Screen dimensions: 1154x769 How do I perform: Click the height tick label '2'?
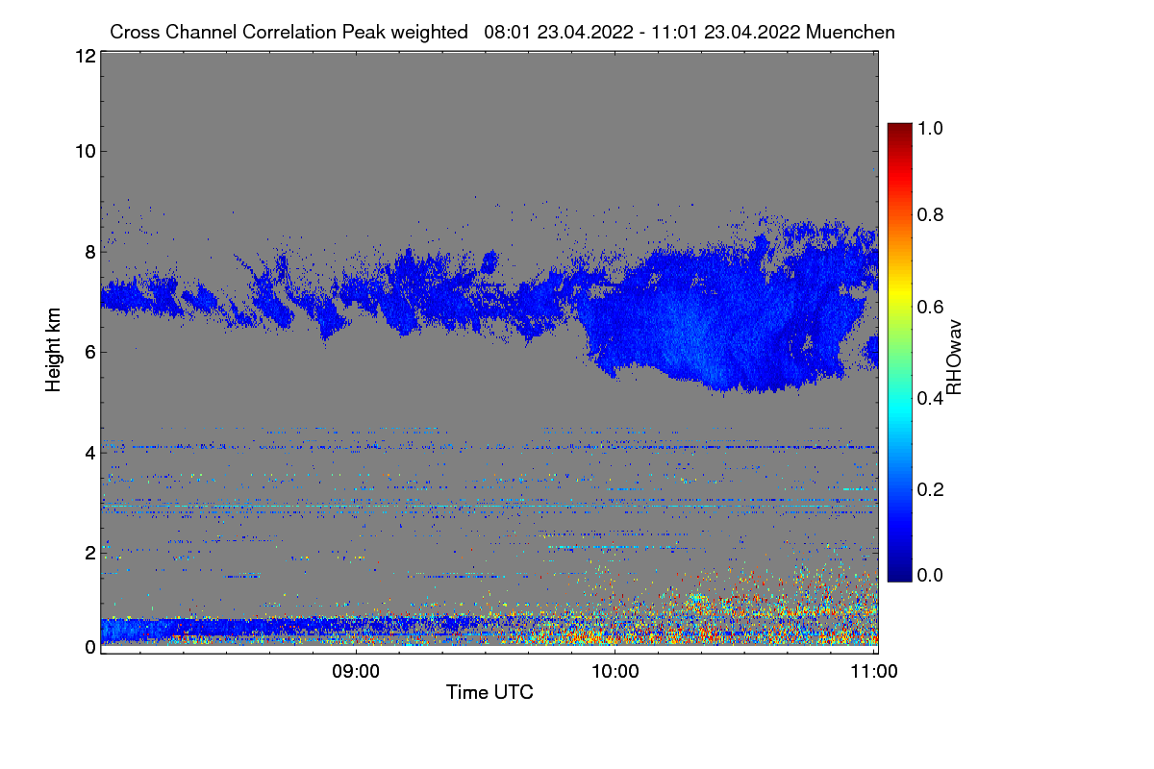tap(89, 553)
